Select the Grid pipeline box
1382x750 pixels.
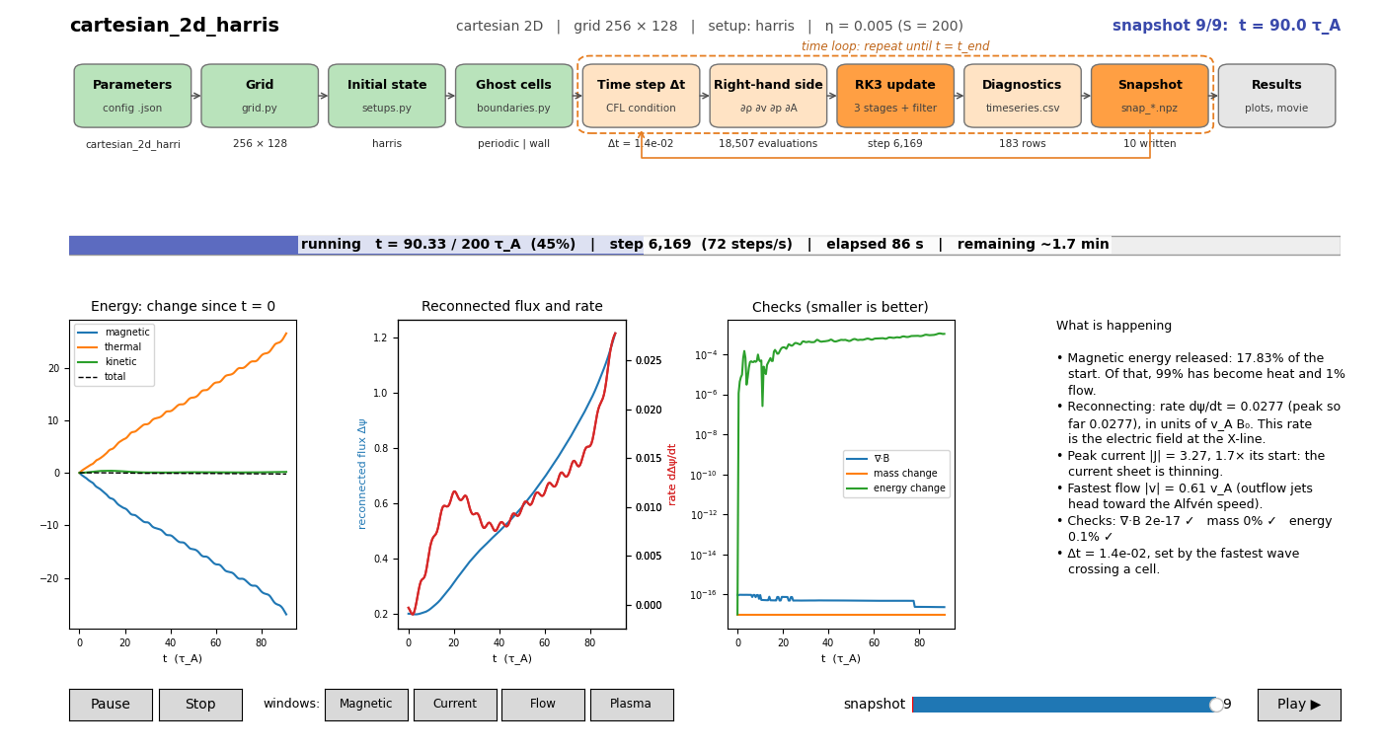(x=260, y=96)
